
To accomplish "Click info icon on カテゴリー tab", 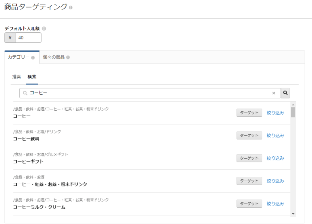I will tap(33, 58).
